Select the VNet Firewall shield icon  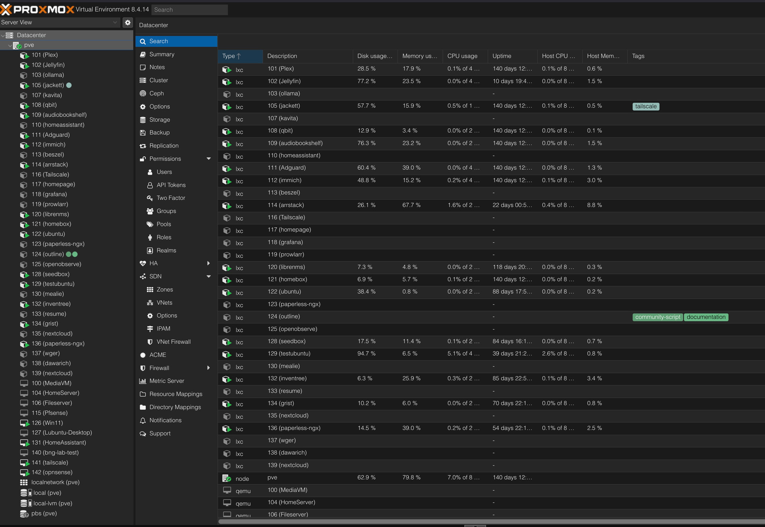point(150,342)
